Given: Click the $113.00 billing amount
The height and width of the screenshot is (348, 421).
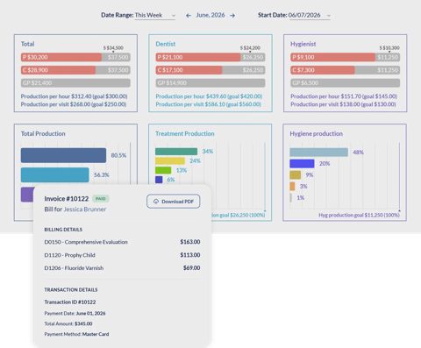Looking at the screenshot, I should (x=190, y=255).
